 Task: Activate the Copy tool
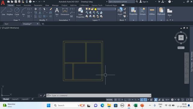(x=36, y=13)
